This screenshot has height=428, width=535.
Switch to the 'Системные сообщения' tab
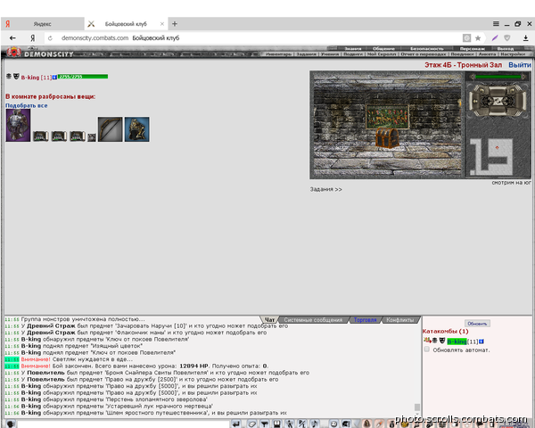point(313,320)
